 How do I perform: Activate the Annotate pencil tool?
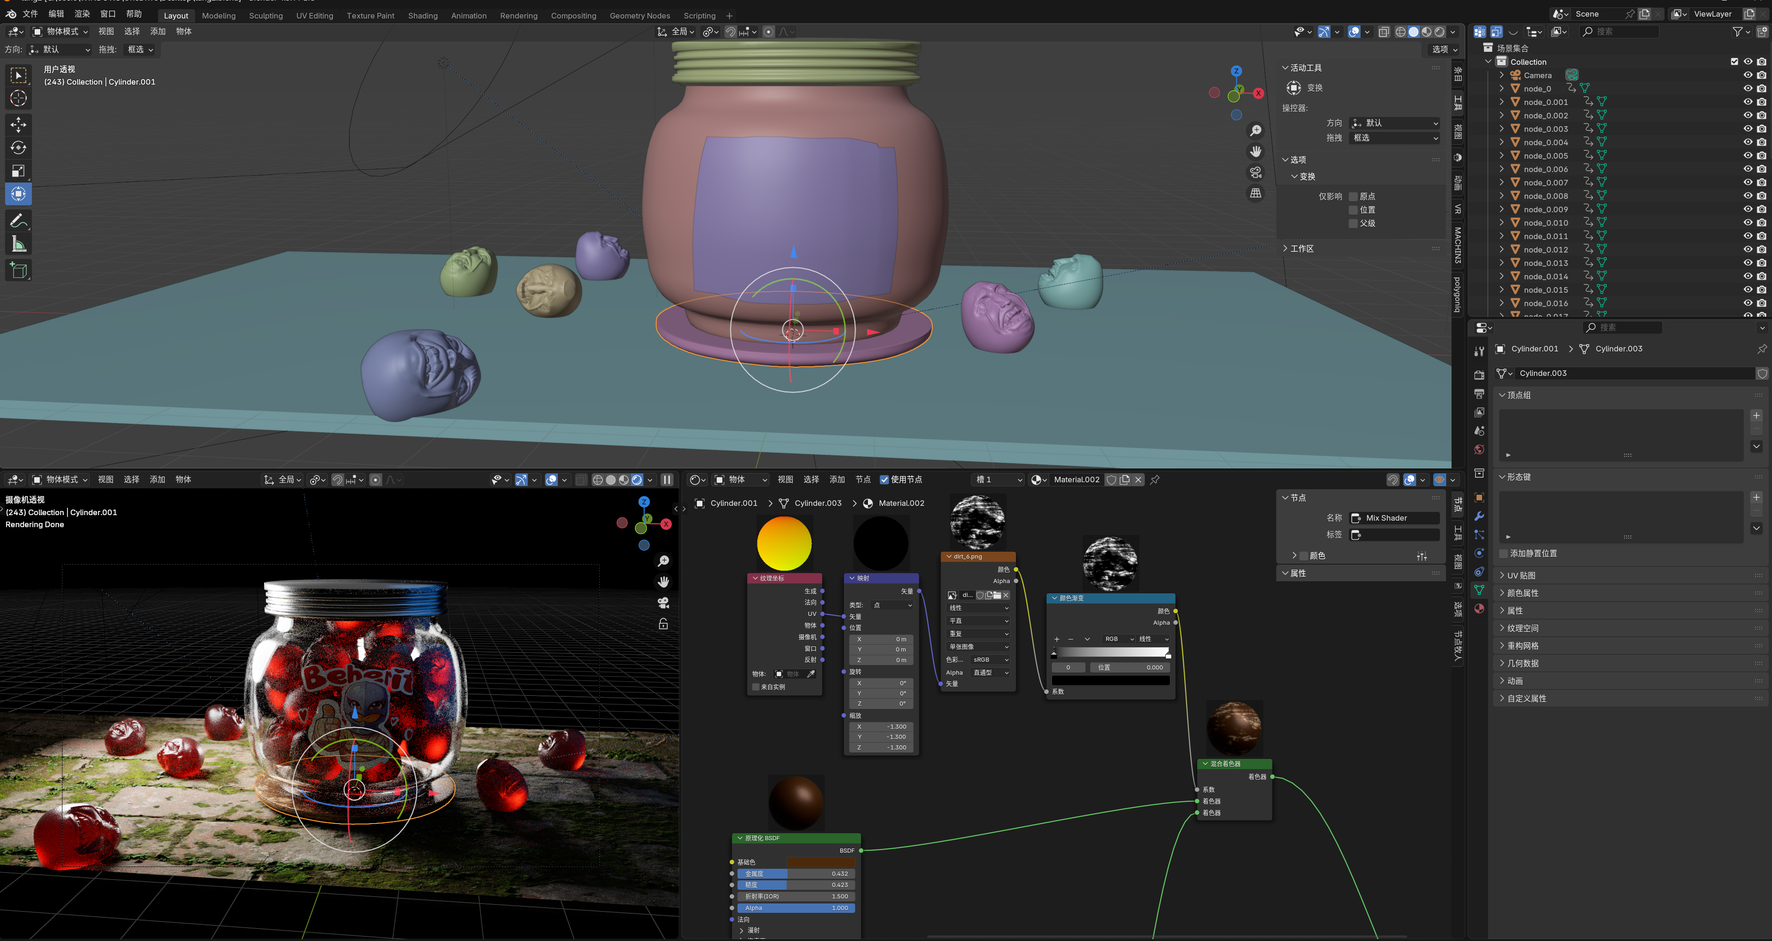click(18, 220)
